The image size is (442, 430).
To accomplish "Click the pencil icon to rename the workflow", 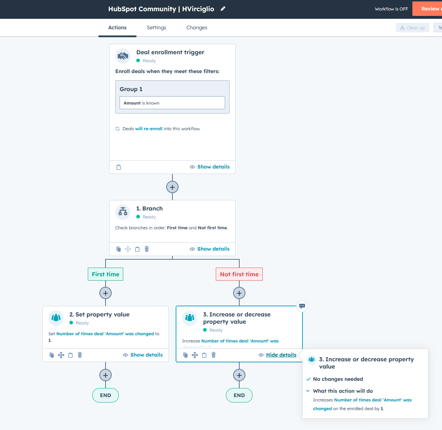I will 223,9.
